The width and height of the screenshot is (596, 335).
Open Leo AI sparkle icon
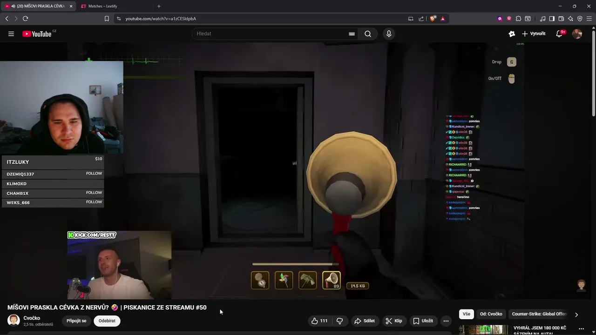pyautogui.click(x=570, y=19)
